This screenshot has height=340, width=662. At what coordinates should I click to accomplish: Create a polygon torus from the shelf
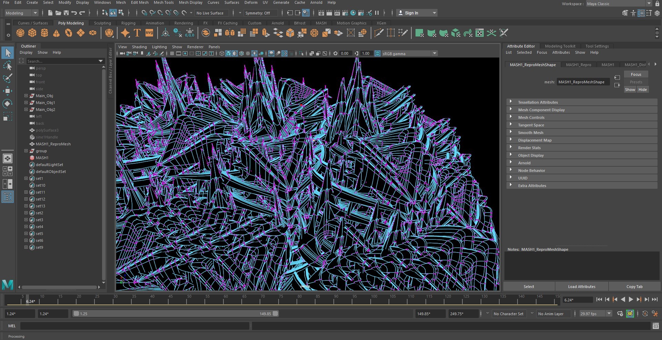click(69, 33)
